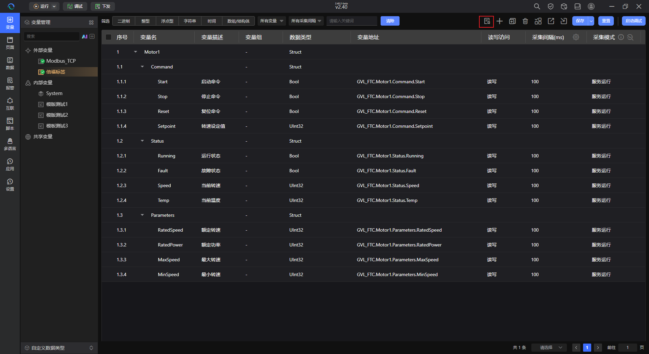Click the duplicate/batch add icon
649x354 pixels.
coord(512,21)
